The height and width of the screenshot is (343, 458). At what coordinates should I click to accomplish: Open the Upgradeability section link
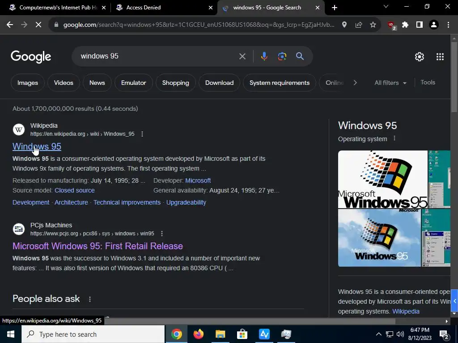pos(186,202)
